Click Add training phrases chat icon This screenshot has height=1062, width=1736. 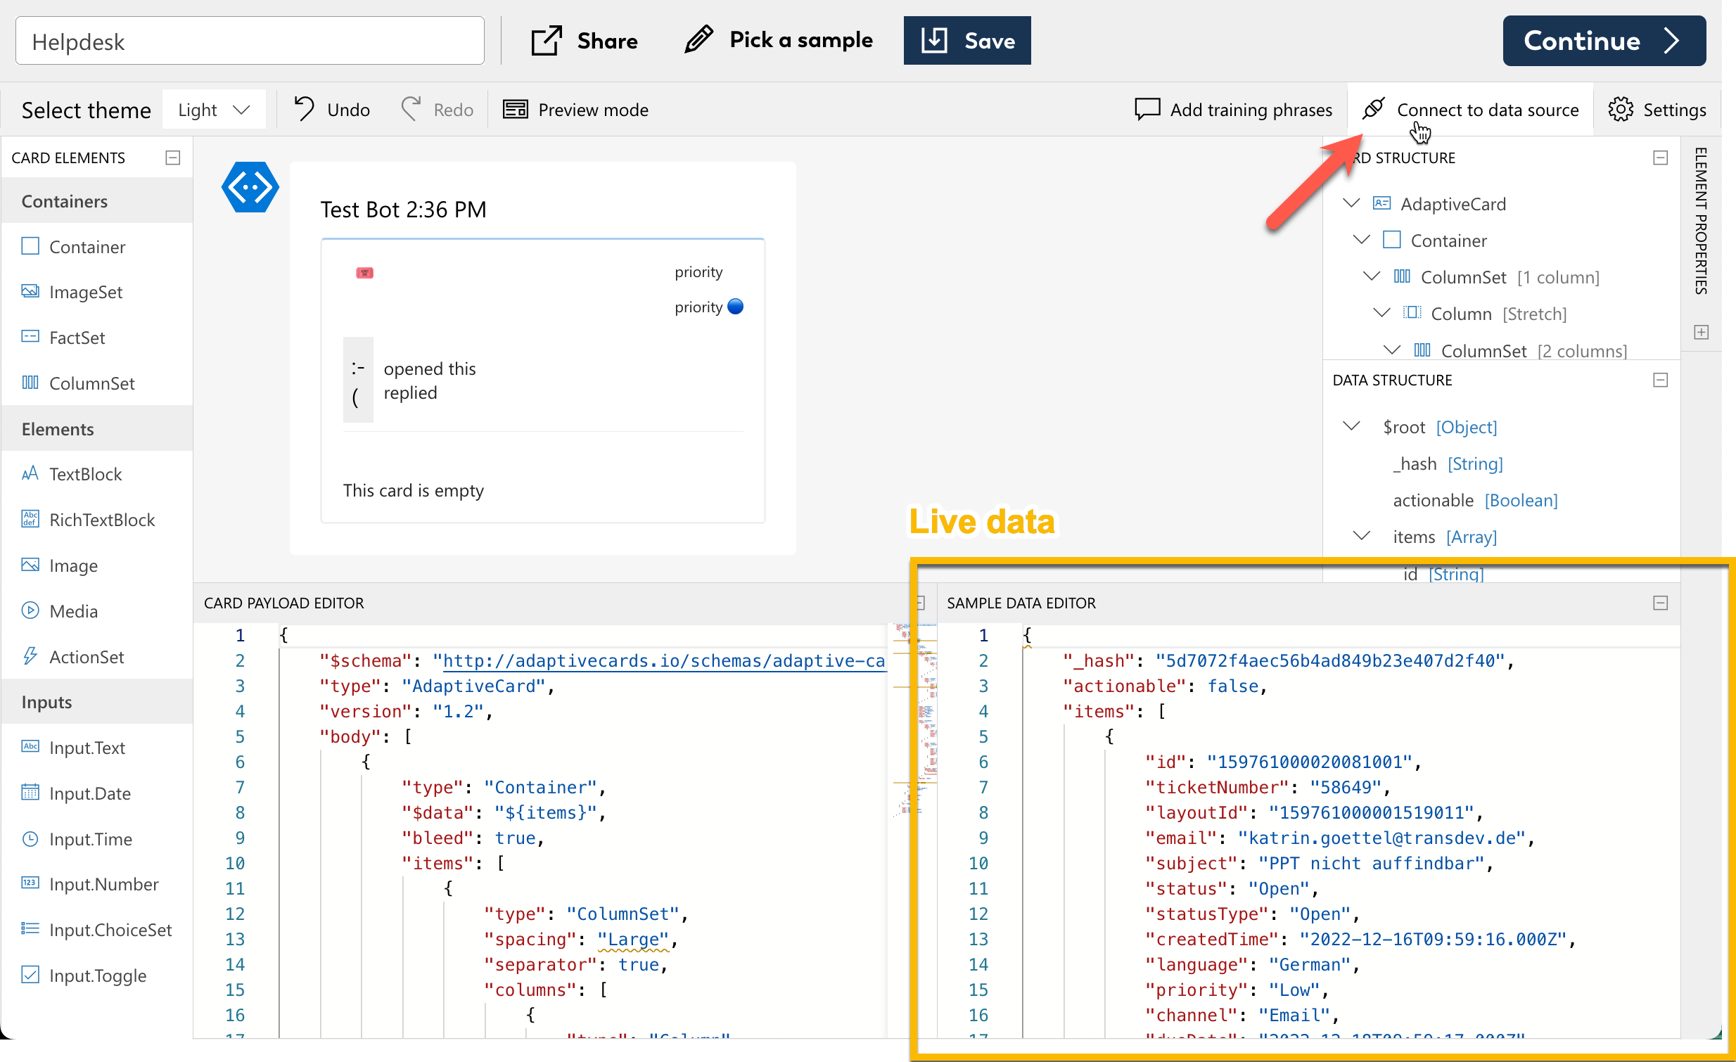point(1147,109)
